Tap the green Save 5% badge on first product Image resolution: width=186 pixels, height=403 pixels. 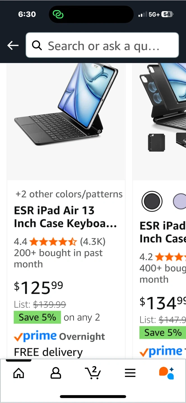(x=37, y=317)
